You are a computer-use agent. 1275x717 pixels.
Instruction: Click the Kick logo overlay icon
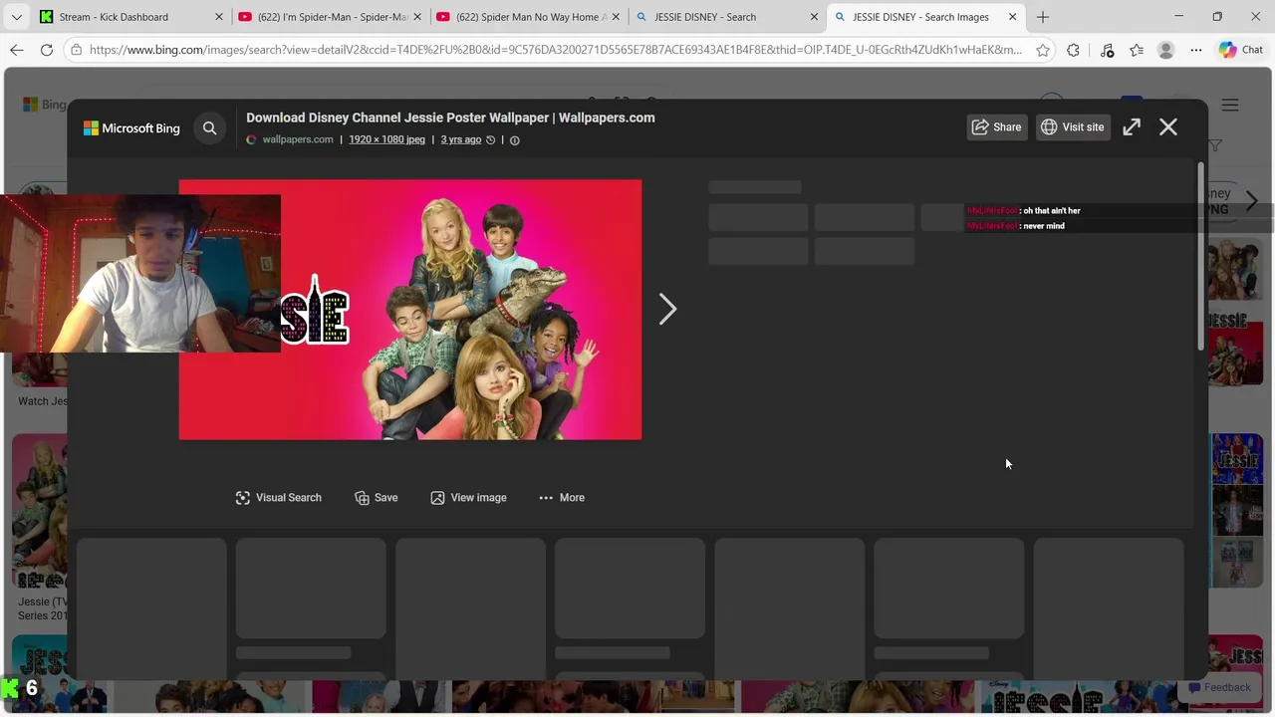[9, 688]
